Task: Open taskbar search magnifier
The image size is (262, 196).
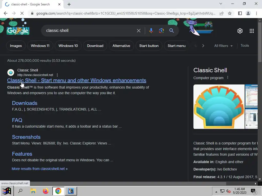Action: click(x=20, y=191)
